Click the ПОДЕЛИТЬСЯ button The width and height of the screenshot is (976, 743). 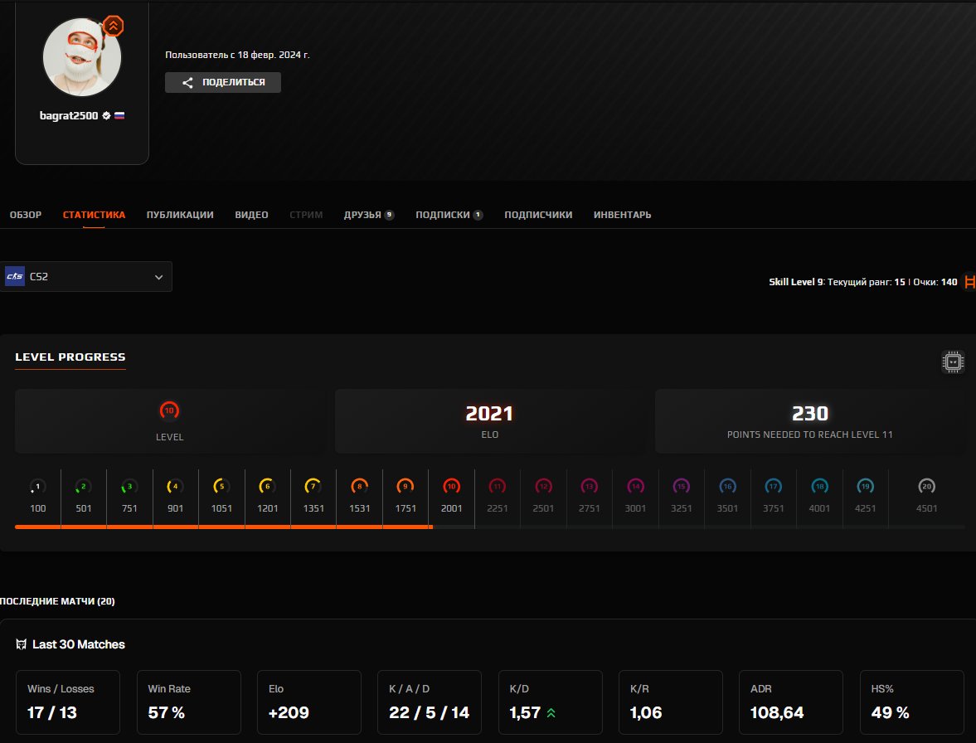coord(222,82)
